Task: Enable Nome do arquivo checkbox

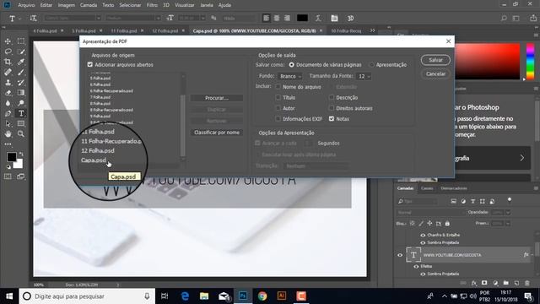Action: 278,87
